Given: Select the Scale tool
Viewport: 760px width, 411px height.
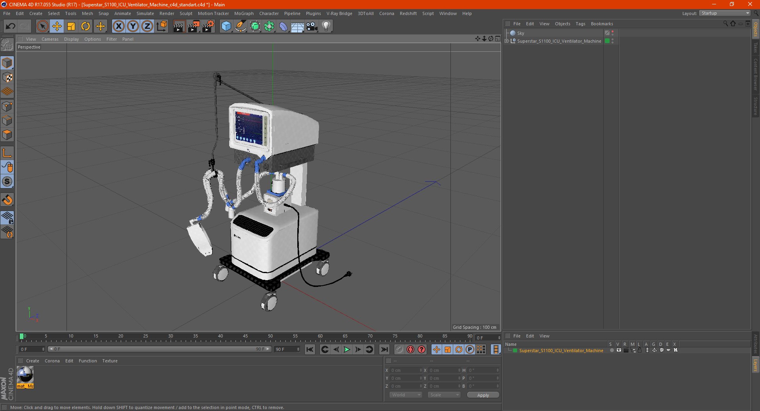Looking at the screenshot, I should (x=71, y=26).
